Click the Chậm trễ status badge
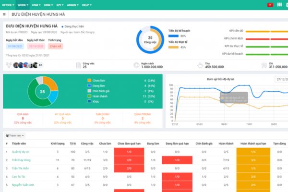 coord(56,46)
